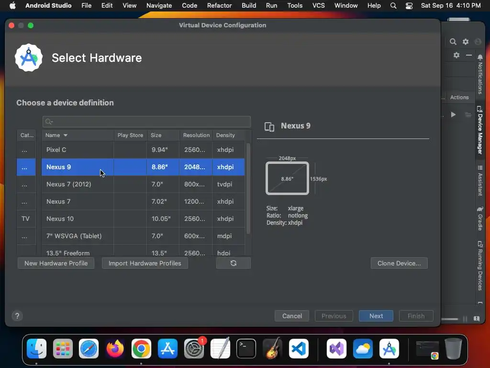Open Firefox from the dock
Viewport: 490px width, 368px height.
tap(115, 349)
